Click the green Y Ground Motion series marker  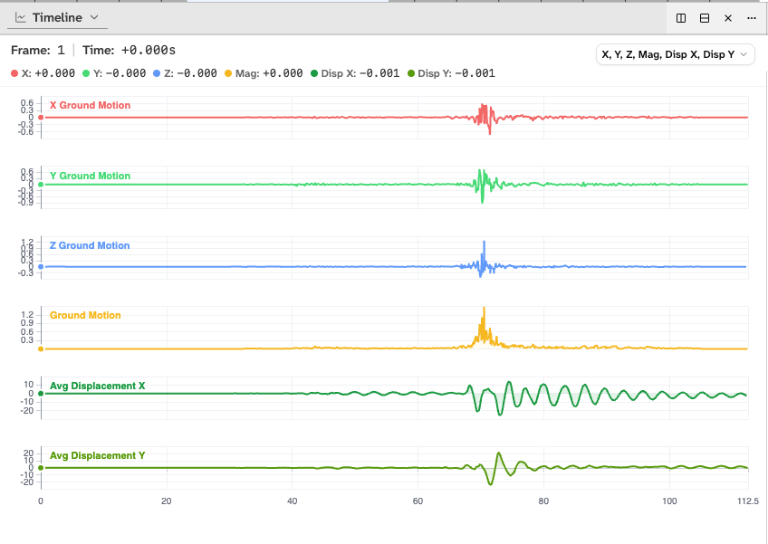[40, 184]
